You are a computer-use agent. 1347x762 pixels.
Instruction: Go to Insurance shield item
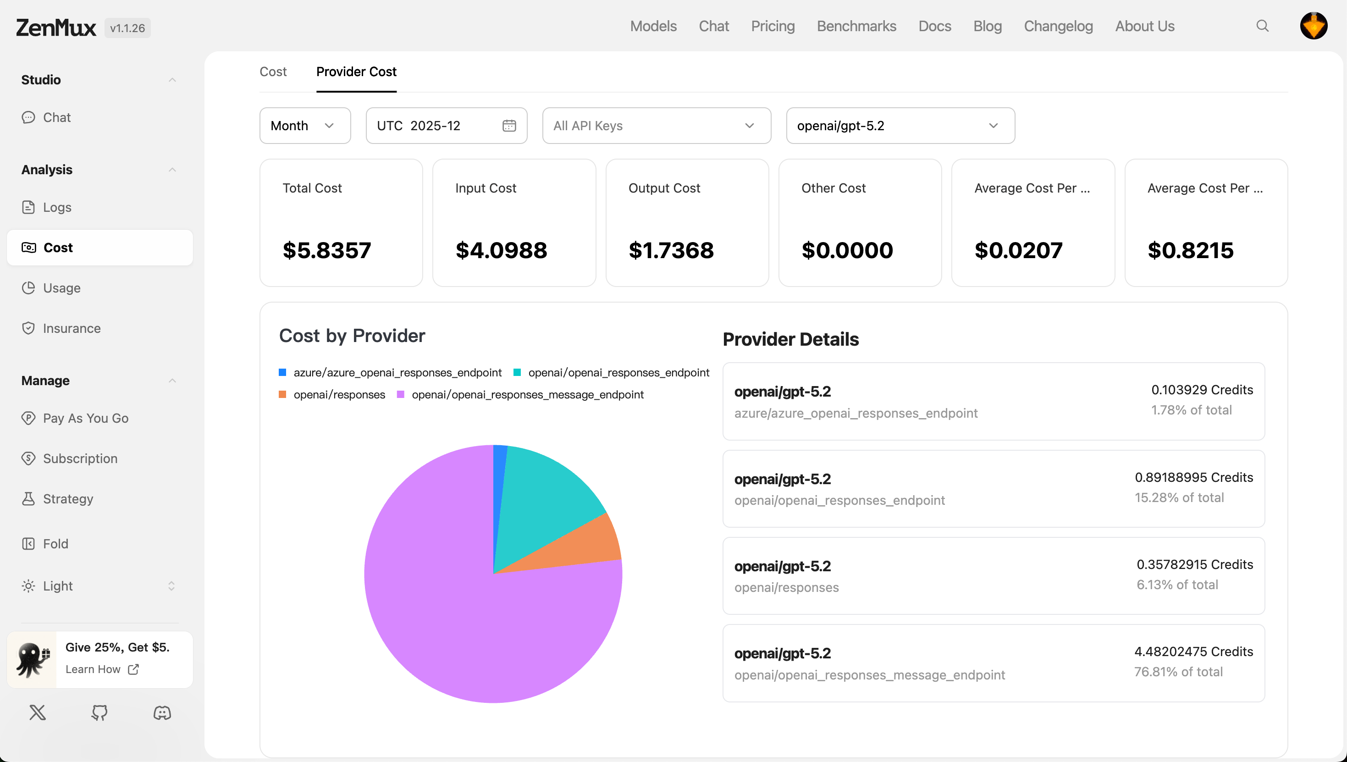pyautogui.click(x=71, y=328)
